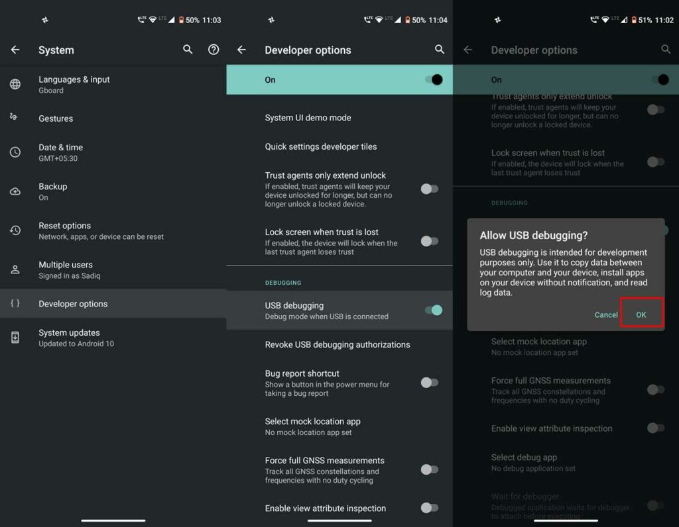Tap the help icon on the System page
The width and height of the screenshot is (679, 527).
click(x=214, y=50)
